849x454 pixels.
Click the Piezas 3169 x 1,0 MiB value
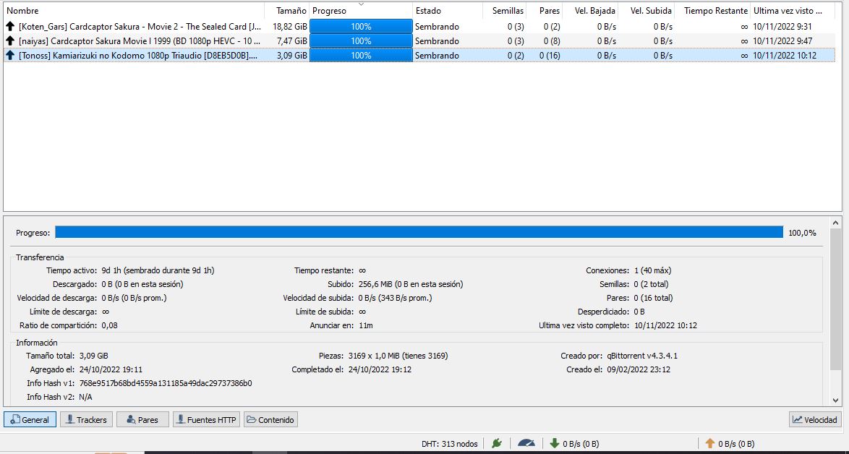tap(398, 356)
